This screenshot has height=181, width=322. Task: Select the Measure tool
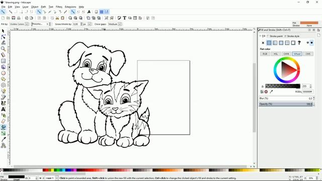pyautogui.click(x=3, y=55)
